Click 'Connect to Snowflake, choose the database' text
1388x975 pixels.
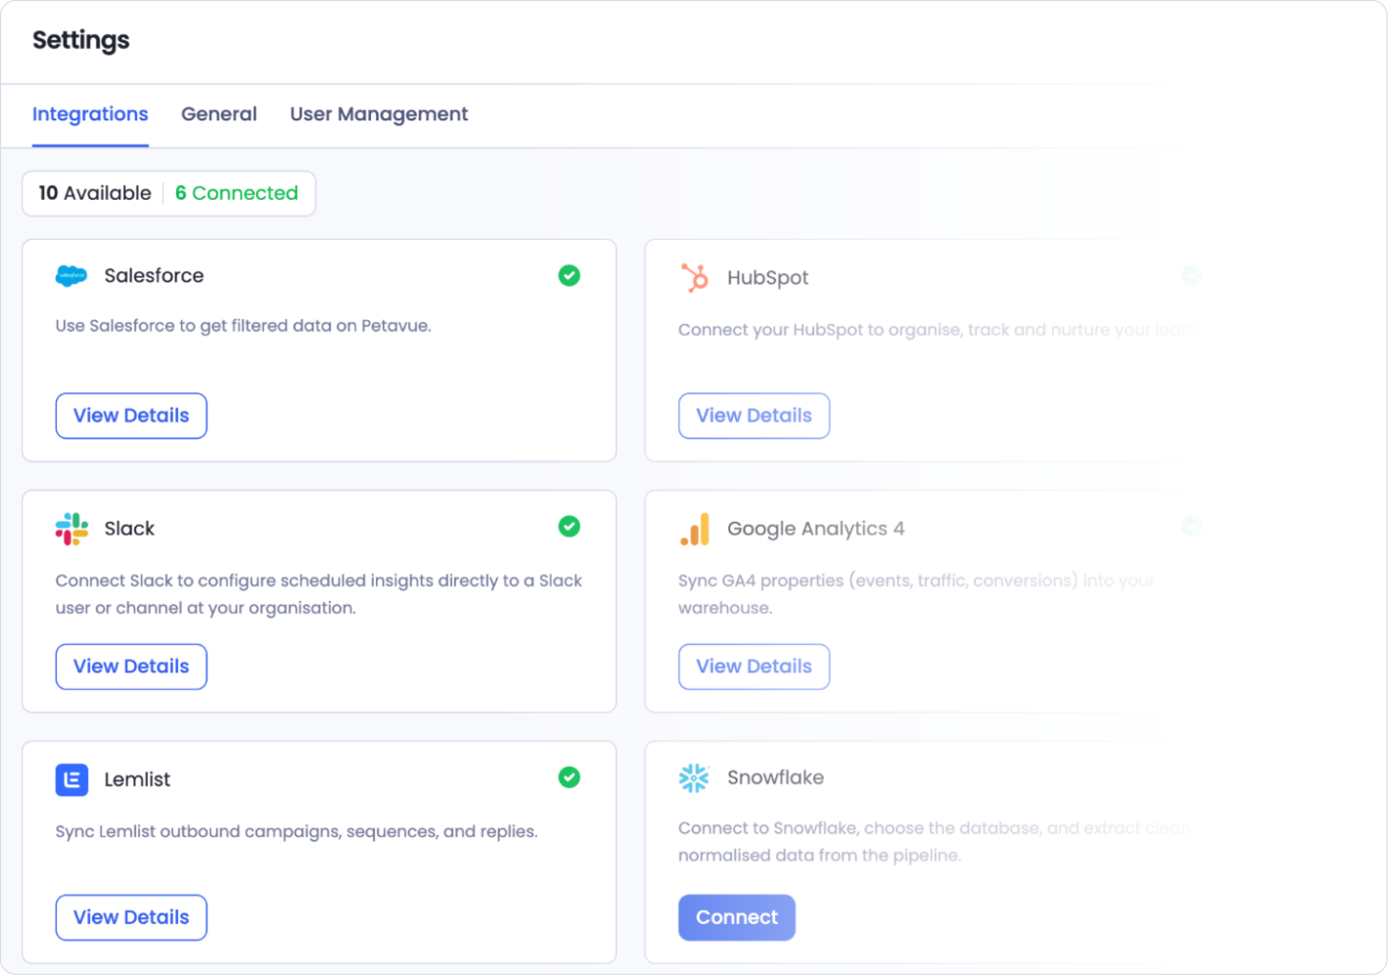pyautogui.click(x=936, y=842)
